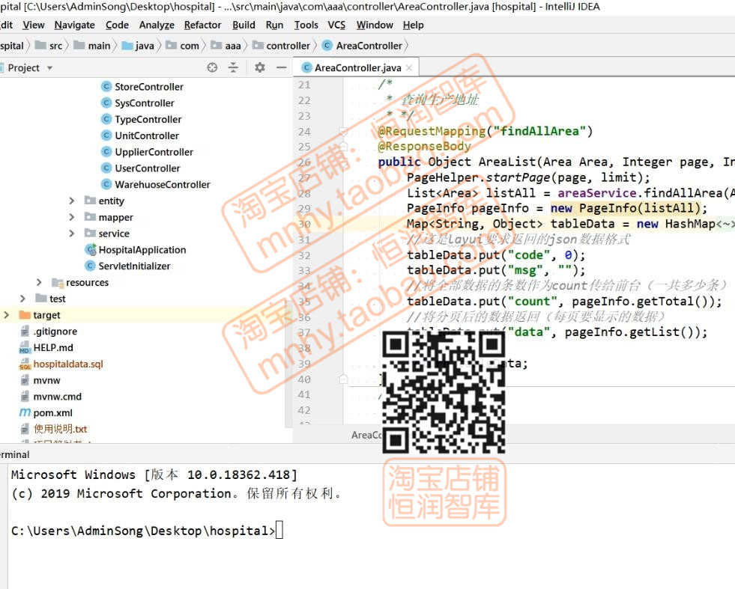Expand the mapper package
The image size is (735, 589).
click(71, 217)
